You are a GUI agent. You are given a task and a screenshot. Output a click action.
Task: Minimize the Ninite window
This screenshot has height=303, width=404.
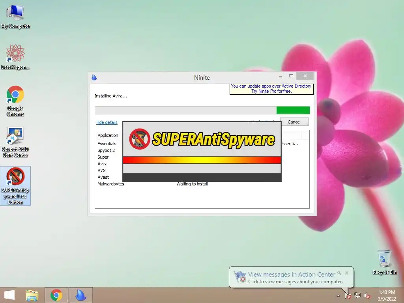pyautogui.click(x=281, y=76)
